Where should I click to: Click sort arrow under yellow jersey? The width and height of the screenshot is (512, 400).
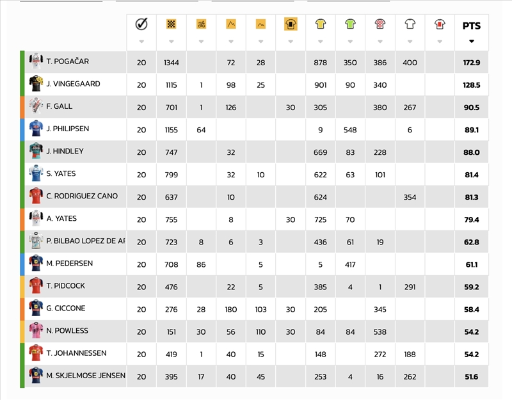coord(320,41)
